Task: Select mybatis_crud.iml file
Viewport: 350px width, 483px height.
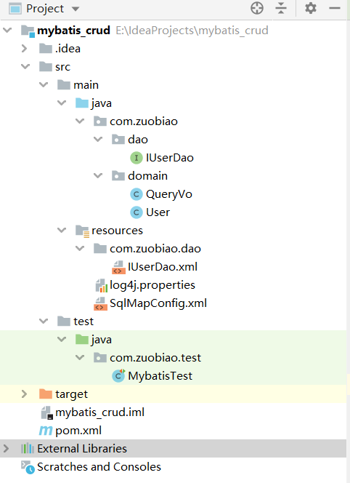Action: (x=99, y=412)
